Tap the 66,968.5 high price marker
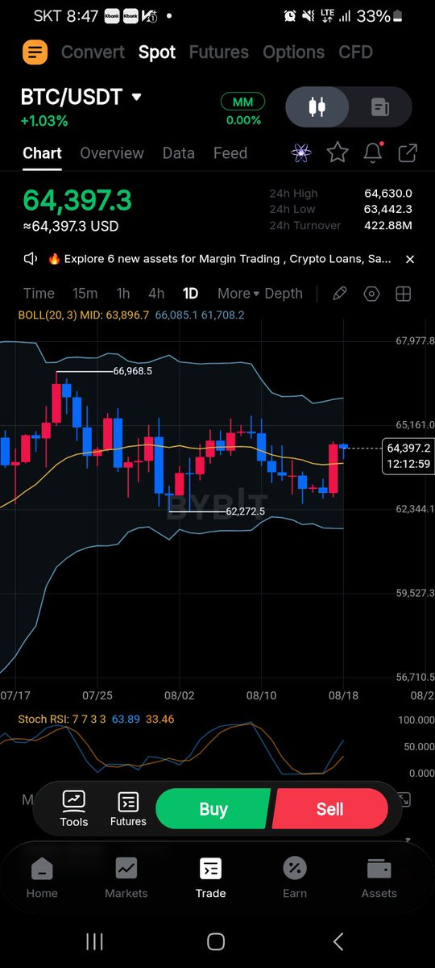The image size is (435, 968). point(132,371)
